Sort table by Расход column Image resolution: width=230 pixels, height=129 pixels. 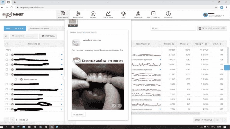pos(198,44)
